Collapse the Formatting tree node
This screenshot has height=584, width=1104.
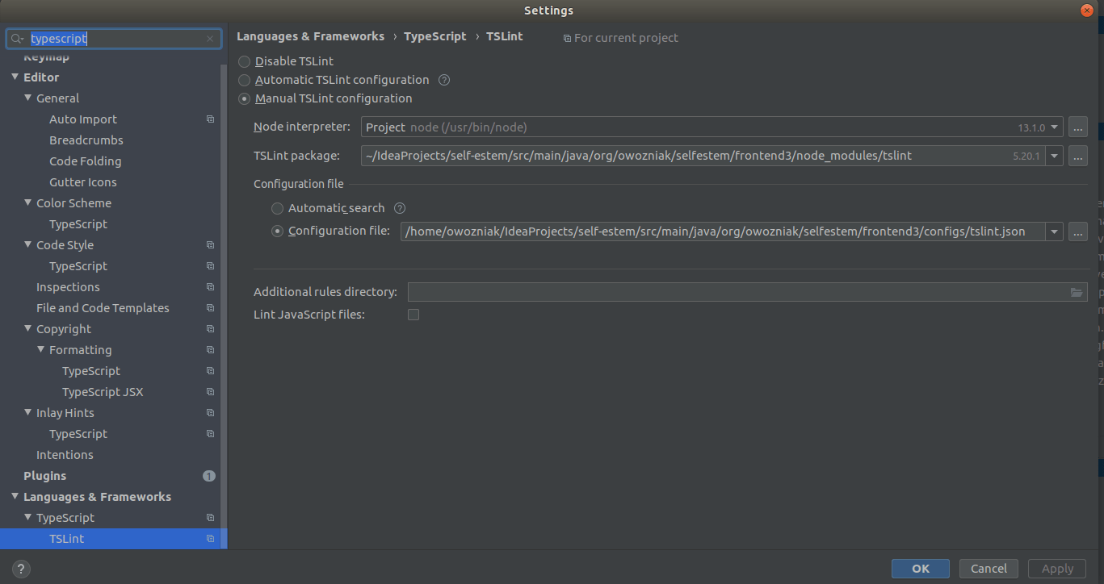40,350
